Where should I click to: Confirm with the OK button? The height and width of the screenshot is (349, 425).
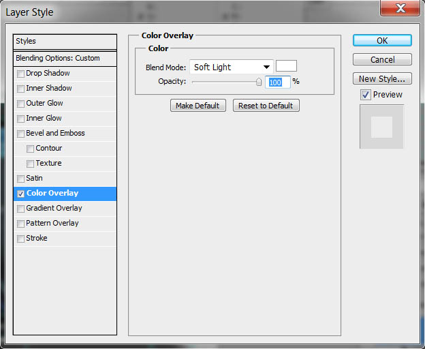382,40
